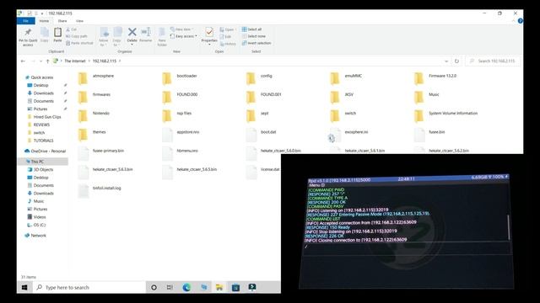Viewport: 540px width, 303px height.
Task: Select the fusee-primary.bin file
Action: (100, 153)
